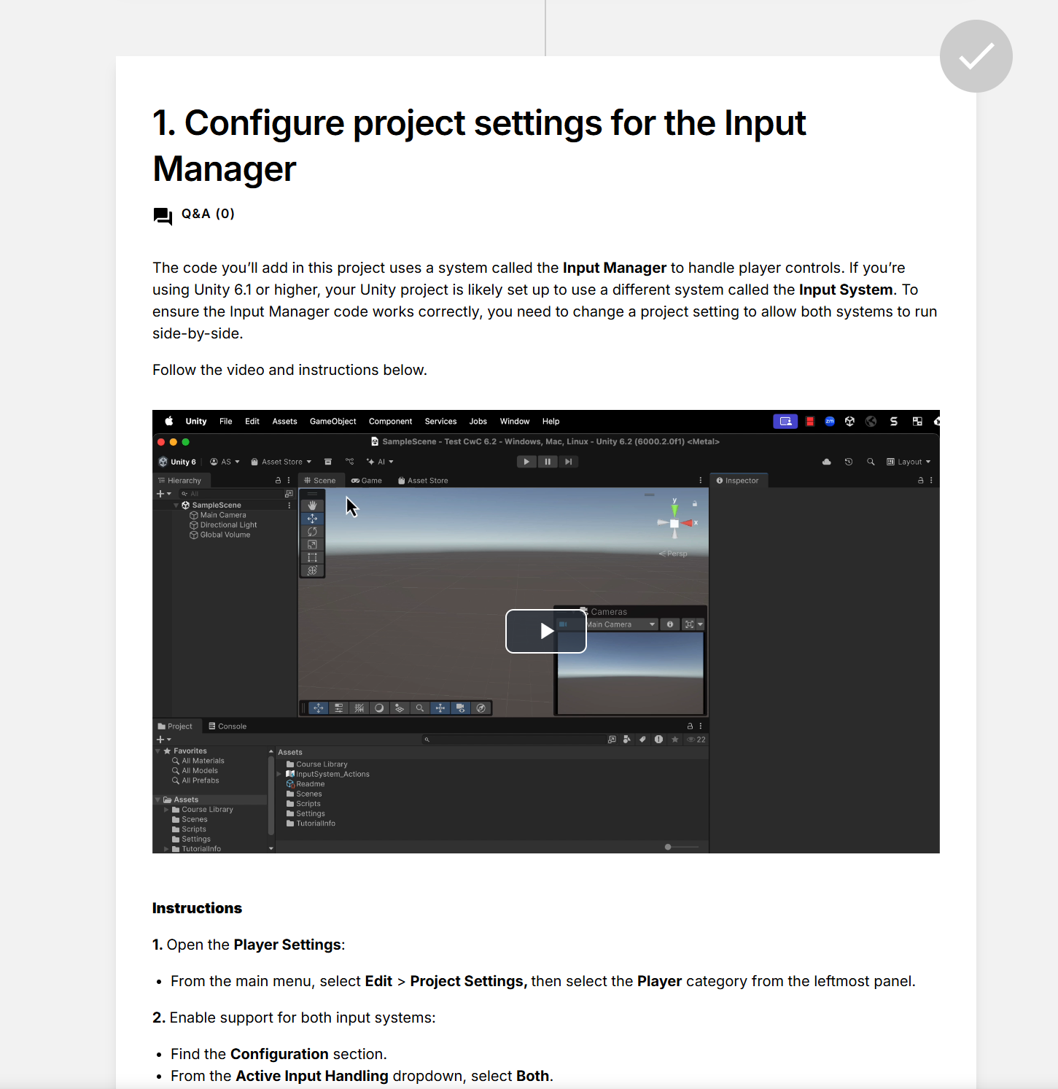Click the version control branch icon left of AI

350,462
